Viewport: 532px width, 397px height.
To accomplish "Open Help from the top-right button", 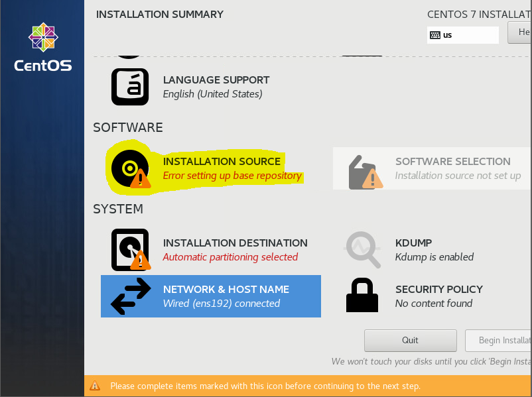I will [x=520, y=32].
